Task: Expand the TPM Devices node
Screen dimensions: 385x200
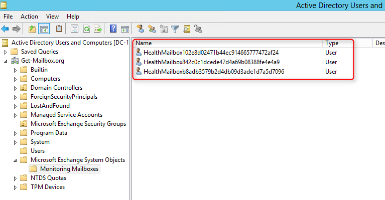Action: click(x=15, y=187)
